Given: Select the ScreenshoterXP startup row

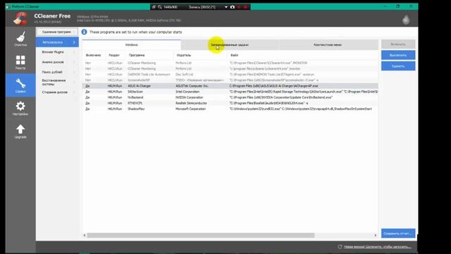Looking at the screenshot, I should [x=230, y=80].
